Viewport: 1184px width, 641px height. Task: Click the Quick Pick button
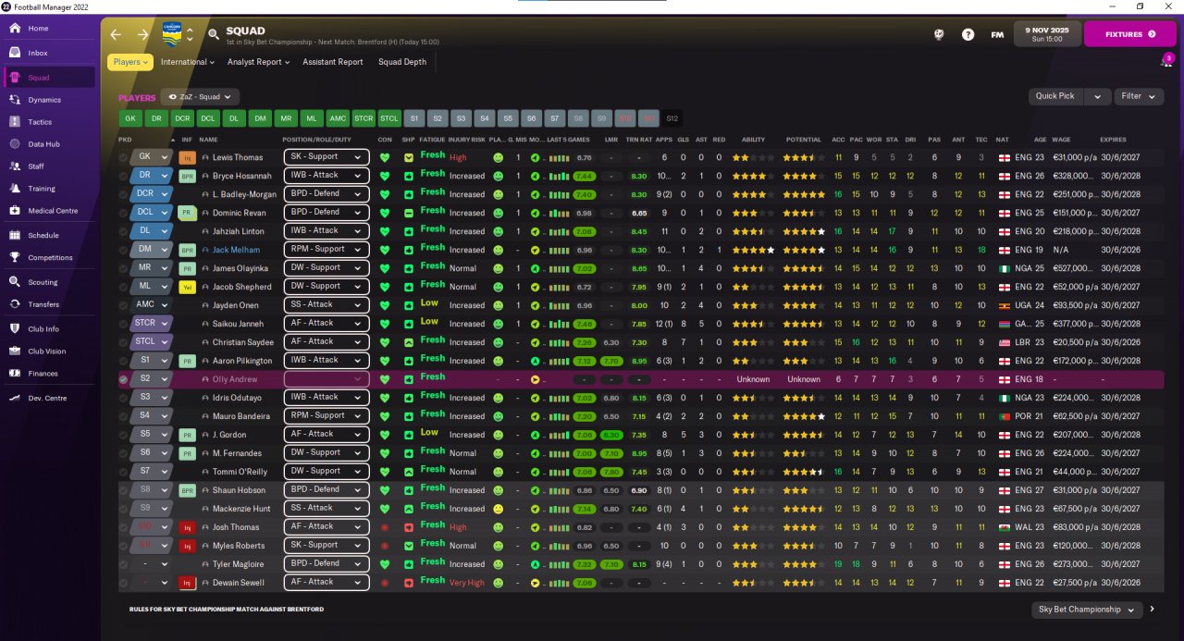[1055, 96]
